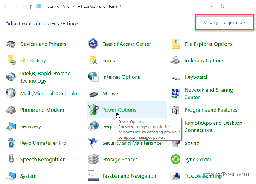This screenshot has height=184, width=256.
Task: Expand the recent locations arrow
Action: coord(24,6)
